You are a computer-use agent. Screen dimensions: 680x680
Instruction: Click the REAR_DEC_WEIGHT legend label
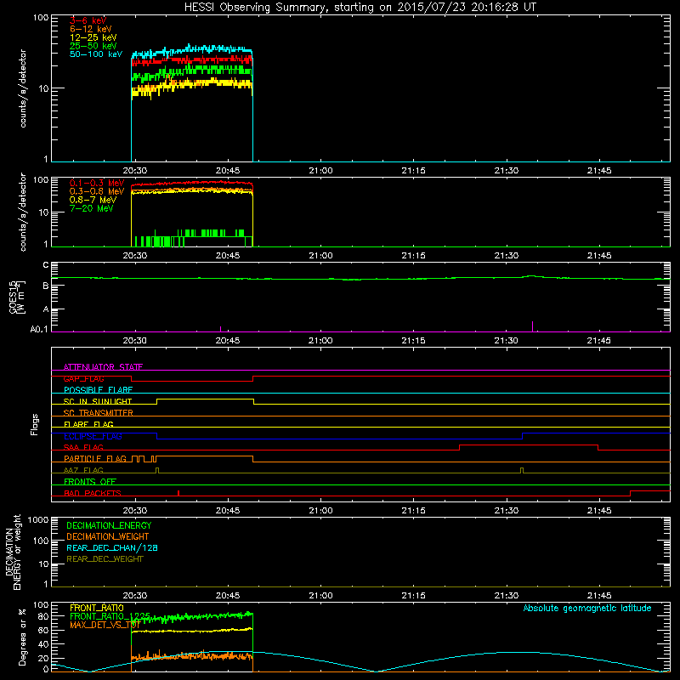105,559
